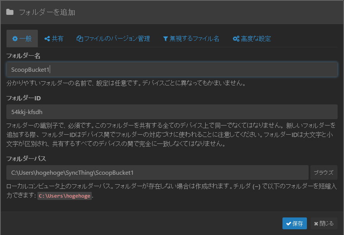Click the ブラウズ button

point(324,172)
